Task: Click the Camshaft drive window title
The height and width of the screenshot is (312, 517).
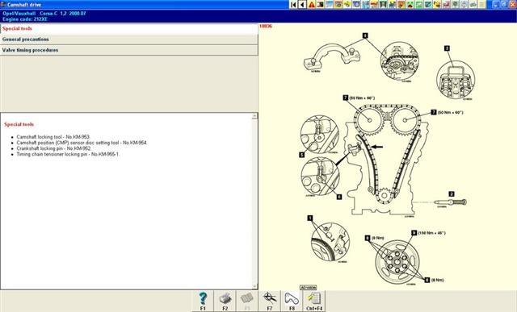Action: 24,5
